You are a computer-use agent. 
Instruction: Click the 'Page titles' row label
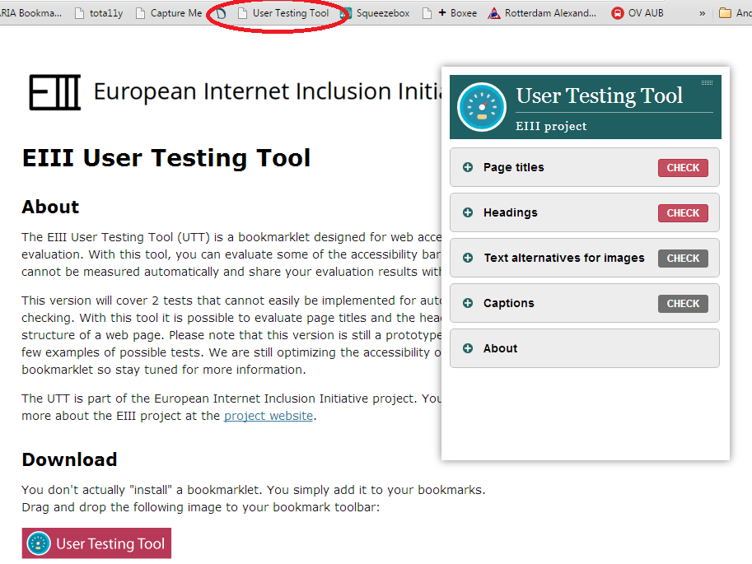514,167
